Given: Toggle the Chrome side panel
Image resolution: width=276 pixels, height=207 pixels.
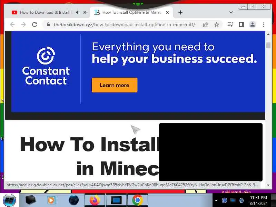Looking at the screenshot, I should [x=241, y=24].
